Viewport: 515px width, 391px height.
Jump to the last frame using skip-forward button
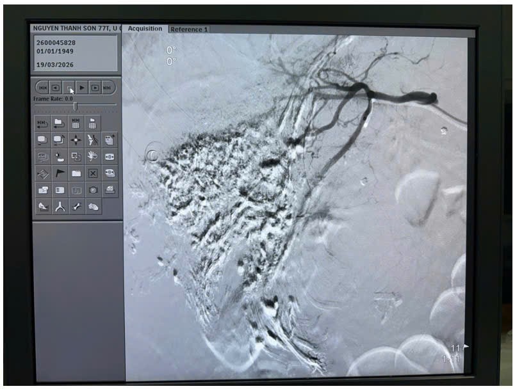point(108,88)
